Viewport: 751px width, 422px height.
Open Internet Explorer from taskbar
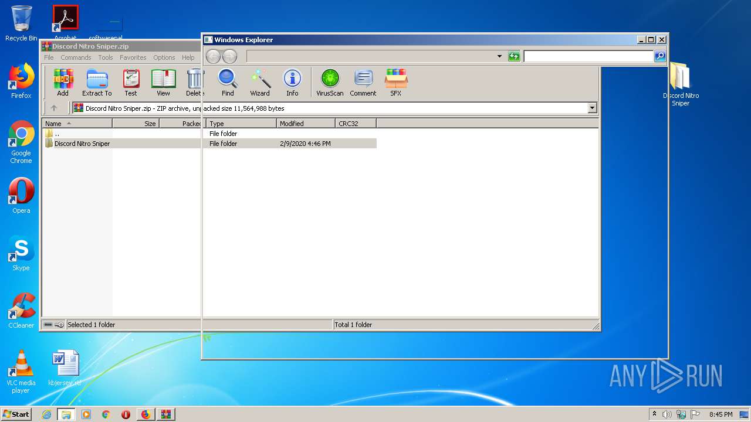[46, 414]
